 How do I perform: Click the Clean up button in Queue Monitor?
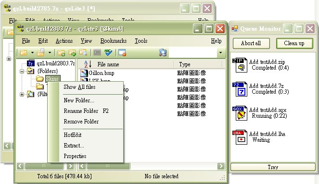click(x=294, y=43)
